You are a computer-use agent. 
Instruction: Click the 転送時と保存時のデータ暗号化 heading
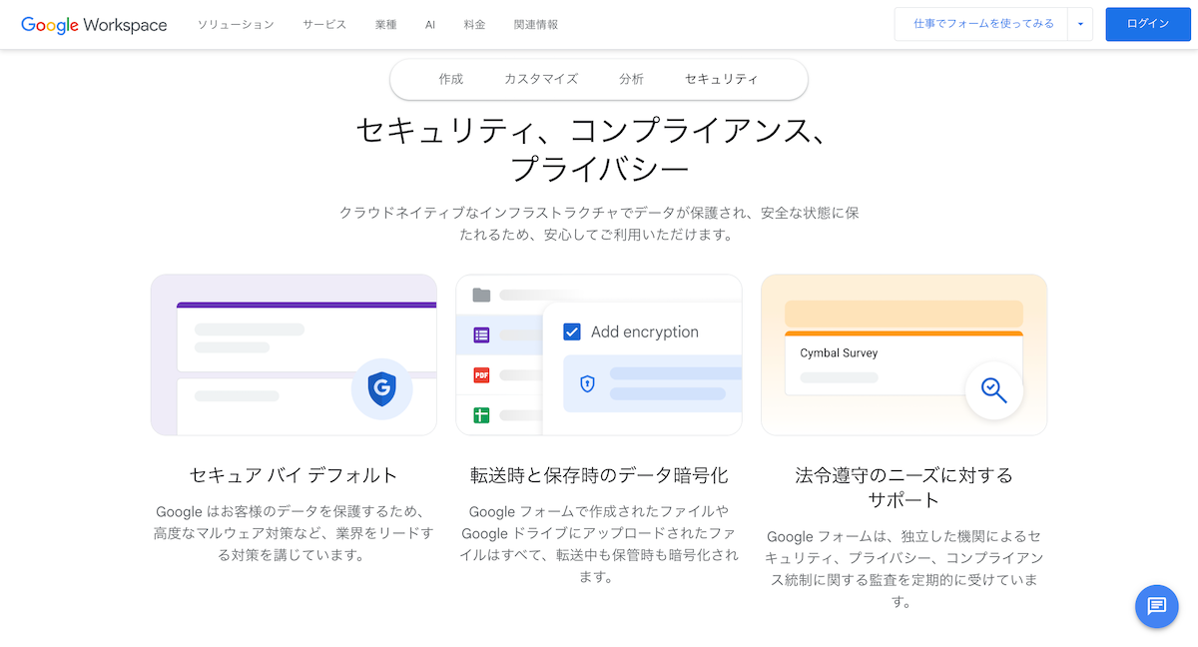[599, 475]
